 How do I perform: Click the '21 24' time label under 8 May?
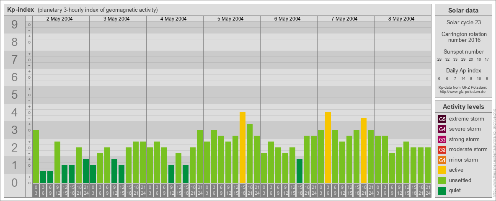(428, 191)
